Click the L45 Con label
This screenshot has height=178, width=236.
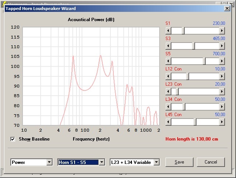173,115
